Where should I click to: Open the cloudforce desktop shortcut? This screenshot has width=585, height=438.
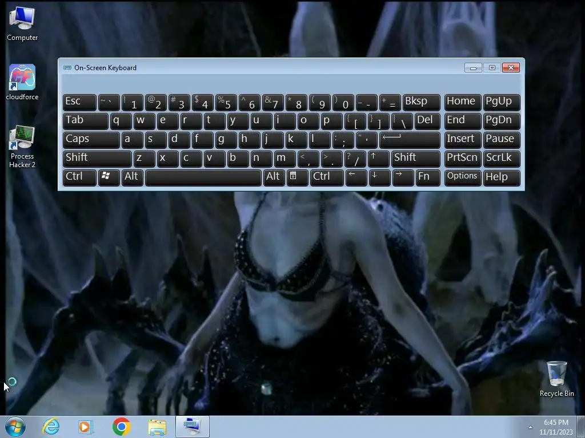(22, 82)
